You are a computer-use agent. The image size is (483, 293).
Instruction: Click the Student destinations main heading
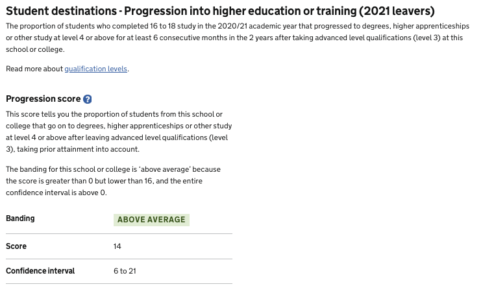220,11
